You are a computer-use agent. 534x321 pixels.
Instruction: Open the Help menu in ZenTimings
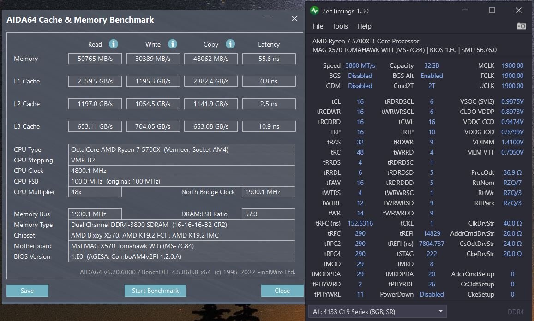click(x=364, y=26)
